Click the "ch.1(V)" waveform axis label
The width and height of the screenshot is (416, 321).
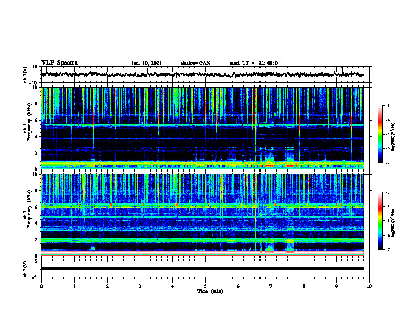pyautogui.click(x=25, y=74)
